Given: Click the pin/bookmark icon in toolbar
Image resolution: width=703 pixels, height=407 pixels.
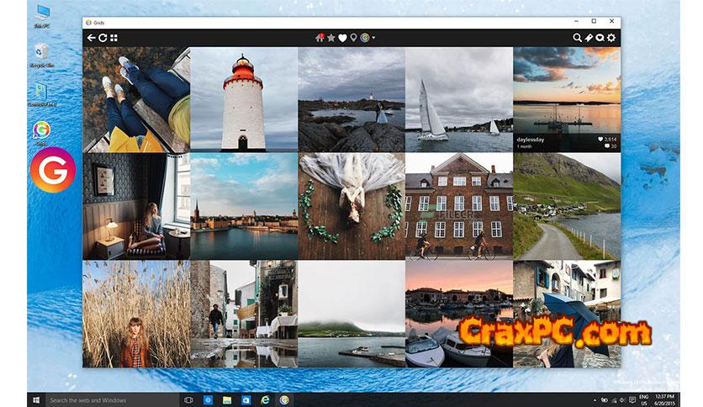Looking at the screenshot, I should coord(589,38).
